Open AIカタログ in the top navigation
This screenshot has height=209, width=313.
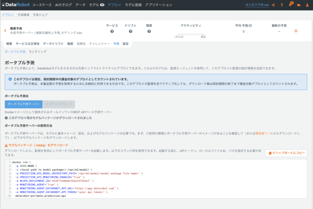(64, 5)
